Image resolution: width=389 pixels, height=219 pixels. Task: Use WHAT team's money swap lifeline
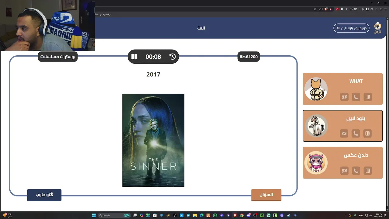344,97
